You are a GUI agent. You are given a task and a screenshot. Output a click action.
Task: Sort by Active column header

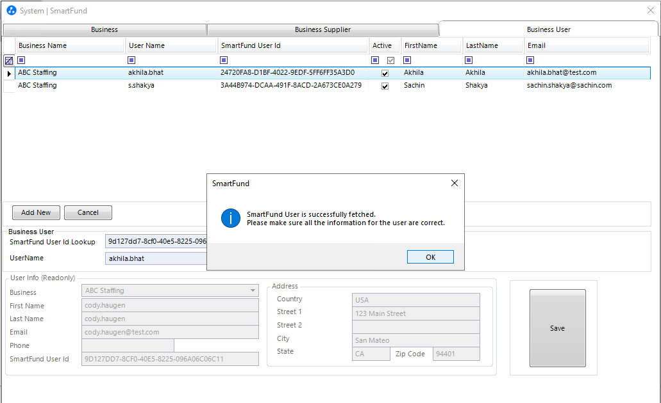click(x=385, y=45)
